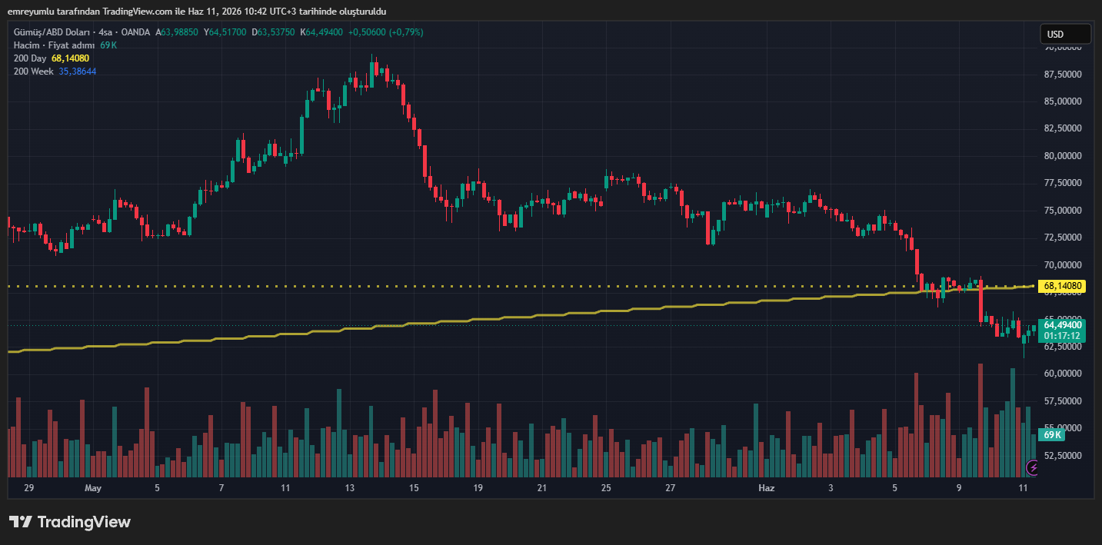Screen dimensions: 1102x545
Task: Select the Hacim · Fiyat adımı legend
Action: 54,45
